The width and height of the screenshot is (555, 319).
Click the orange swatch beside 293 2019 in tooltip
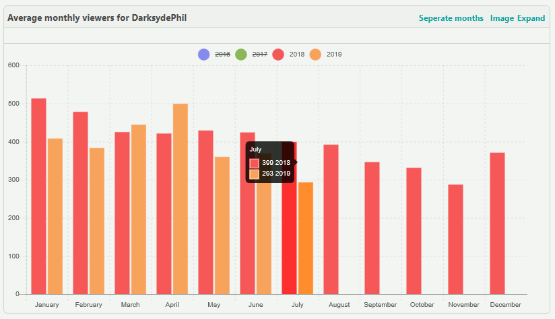click(x=254, y=174)
